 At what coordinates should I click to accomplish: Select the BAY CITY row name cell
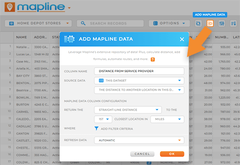(x=23, y=76)
